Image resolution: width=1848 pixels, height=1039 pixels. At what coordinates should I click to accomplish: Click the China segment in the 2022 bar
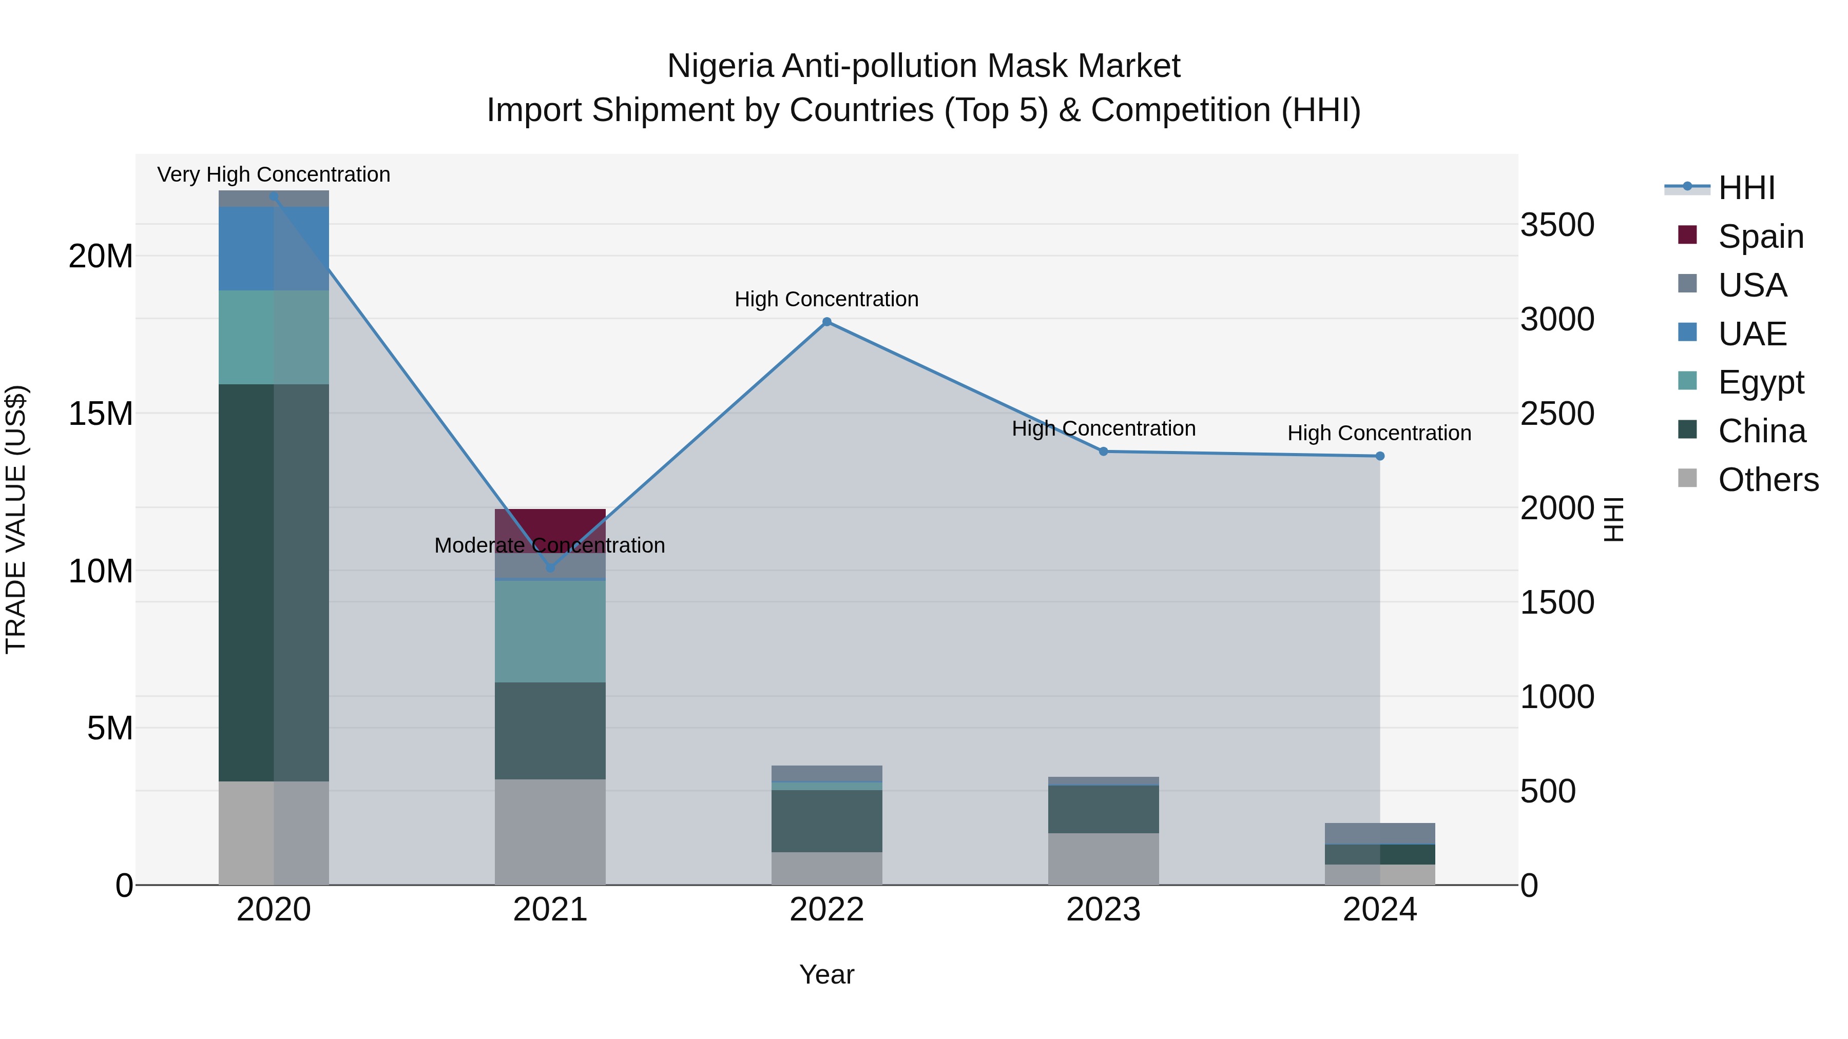coord(826,821)
